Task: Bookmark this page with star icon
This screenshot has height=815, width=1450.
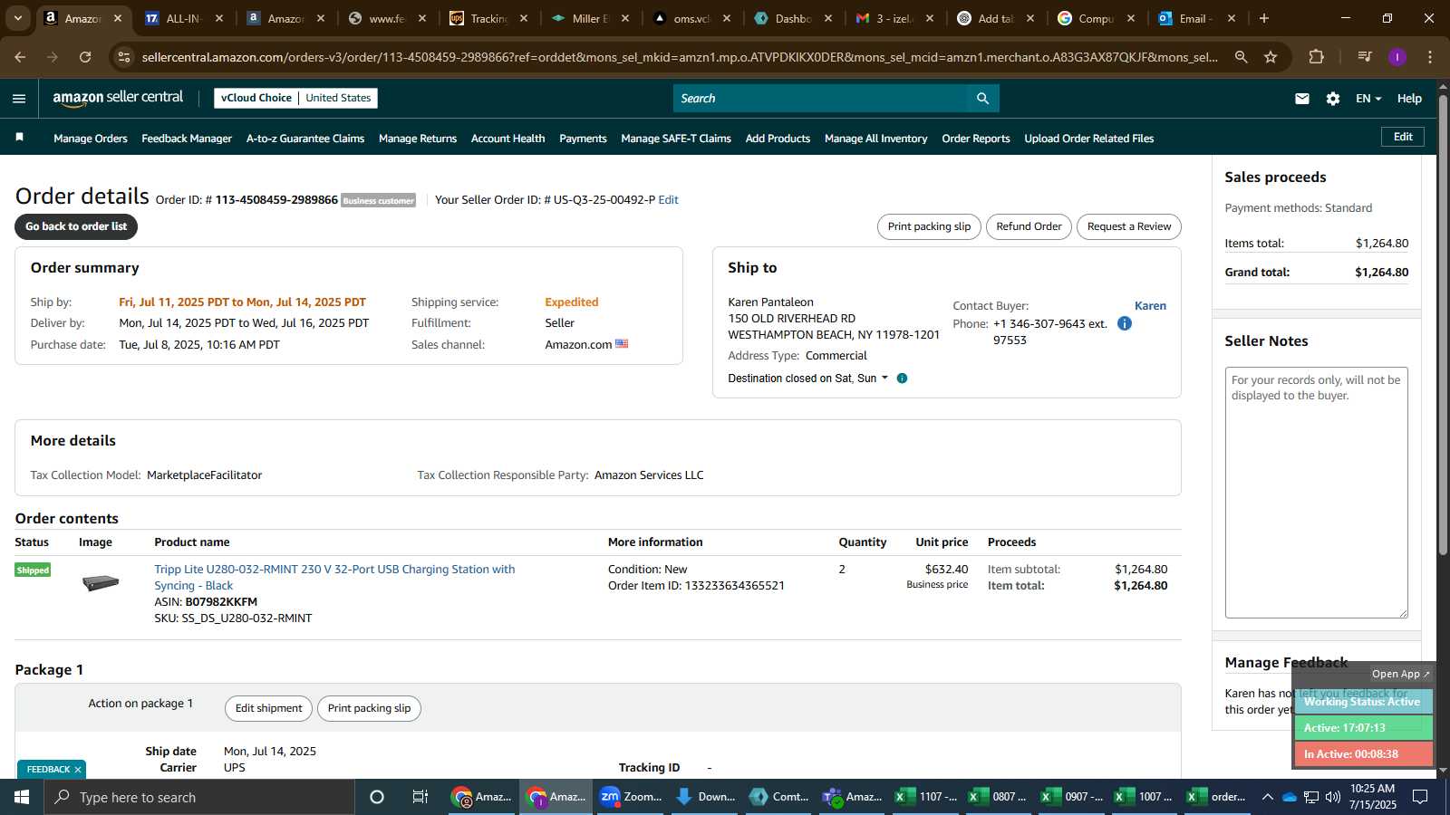Action: point(1271,57)
